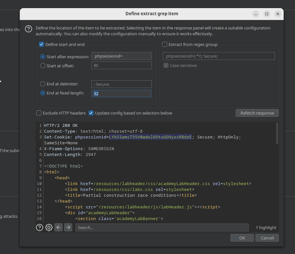Open the help icon beside the dialog description
This screenshot has width=295, height=254.
point(29,29)
